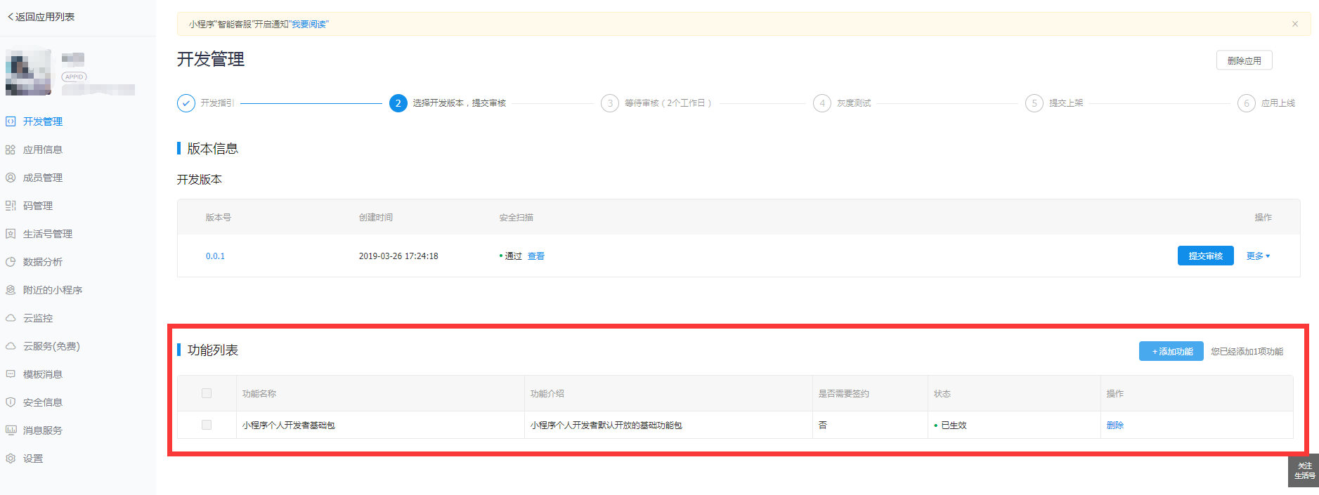
Task: Click the 添加功能 button
Action: coord(1171,351)
